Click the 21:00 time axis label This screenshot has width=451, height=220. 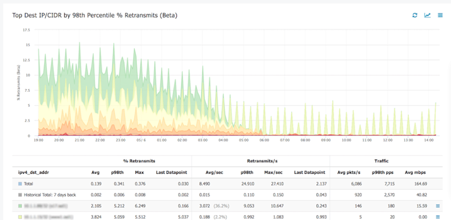[79, 140]
